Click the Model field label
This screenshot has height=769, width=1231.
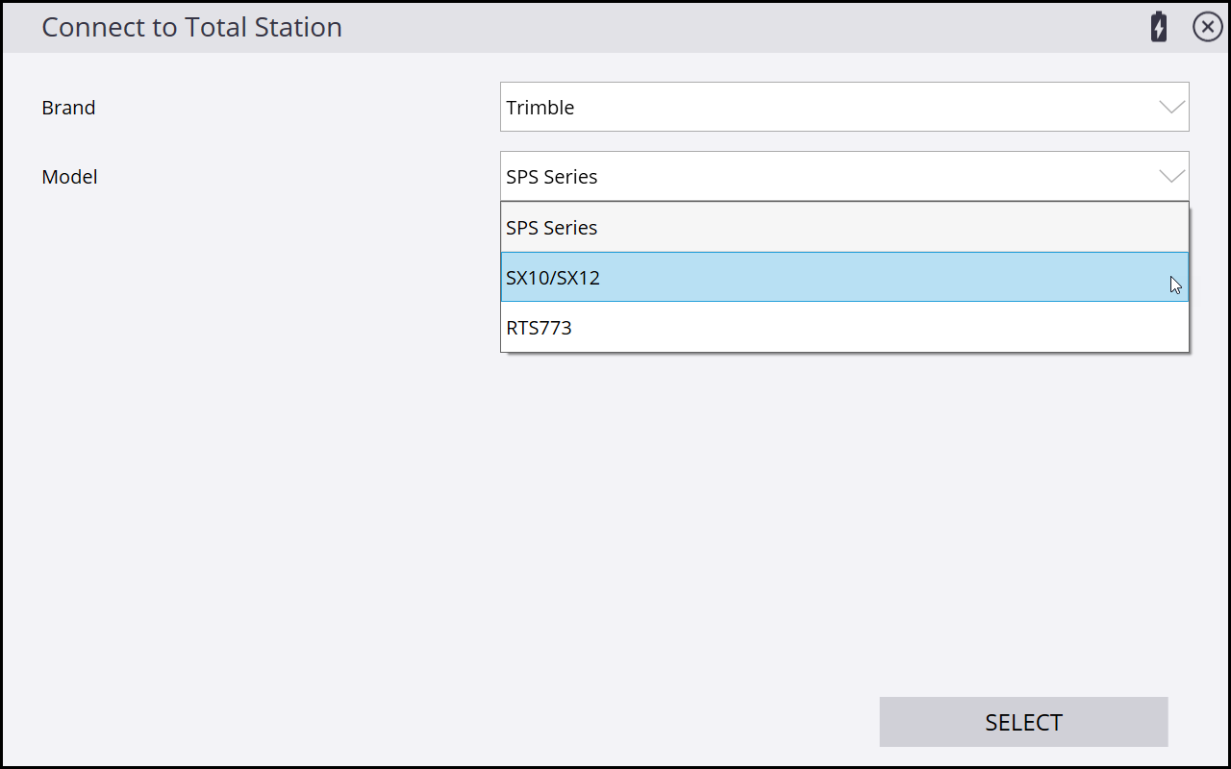[x=69, y=177]
